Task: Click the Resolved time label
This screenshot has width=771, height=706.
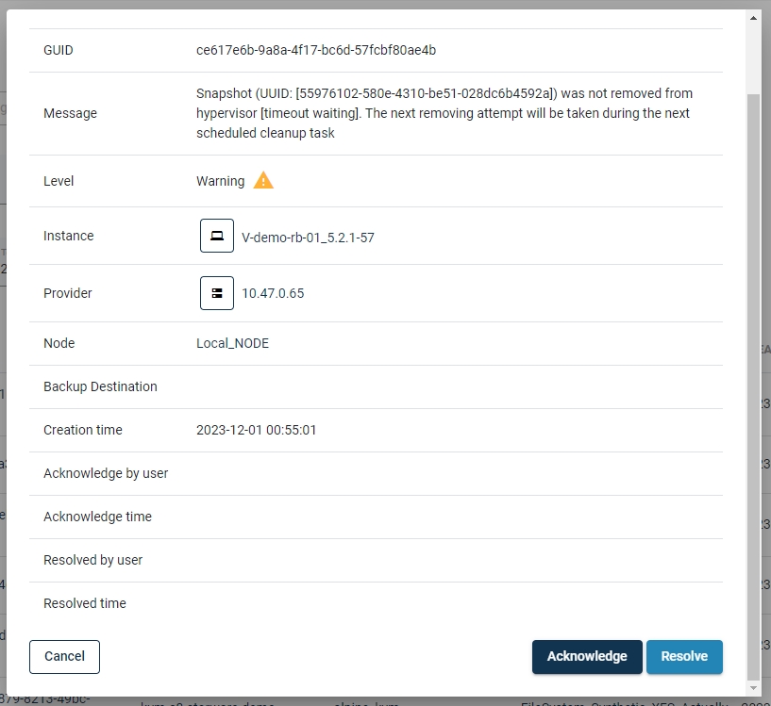Action: [x=85, y=603]
